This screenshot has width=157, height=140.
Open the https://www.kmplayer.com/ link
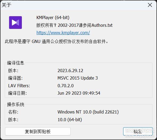[63, 33]
